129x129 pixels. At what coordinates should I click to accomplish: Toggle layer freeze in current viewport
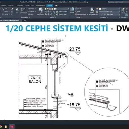click(50, 9)
